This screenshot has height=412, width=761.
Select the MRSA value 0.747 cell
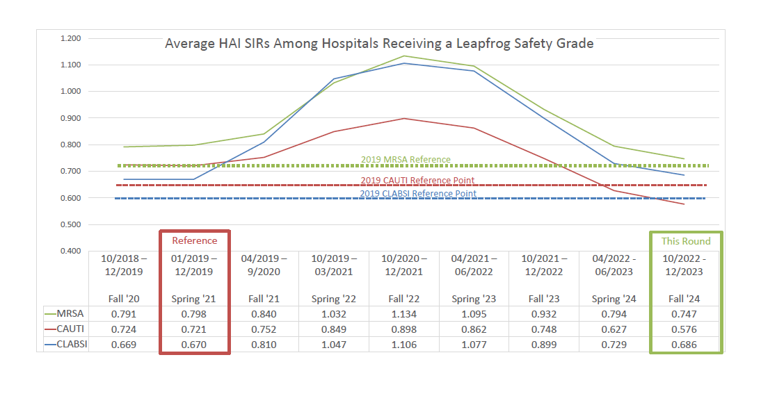[x=685, y=313]
